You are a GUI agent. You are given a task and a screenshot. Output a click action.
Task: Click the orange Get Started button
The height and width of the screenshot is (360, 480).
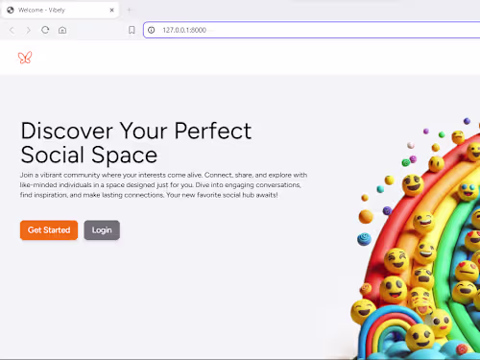(x=49, y=230)
